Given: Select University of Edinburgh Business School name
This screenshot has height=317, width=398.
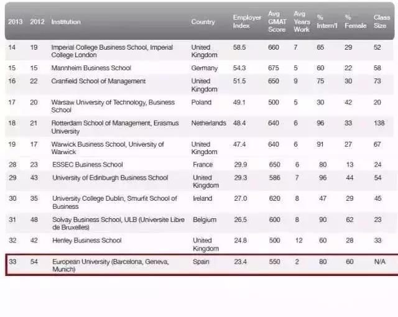Looking at the screenshot, I should tap(110, 178).
